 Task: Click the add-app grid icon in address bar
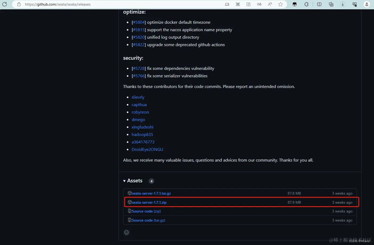(x=249, y=4)
